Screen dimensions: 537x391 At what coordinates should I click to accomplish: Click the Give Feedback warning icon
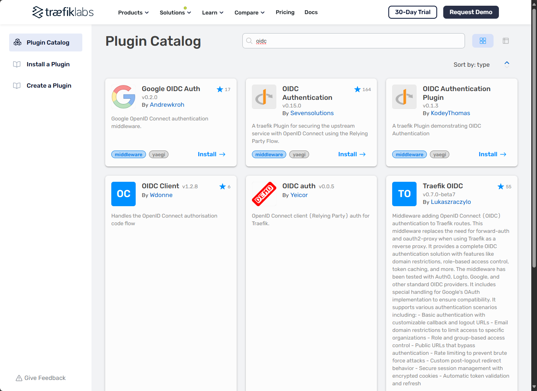coord(19,378)
